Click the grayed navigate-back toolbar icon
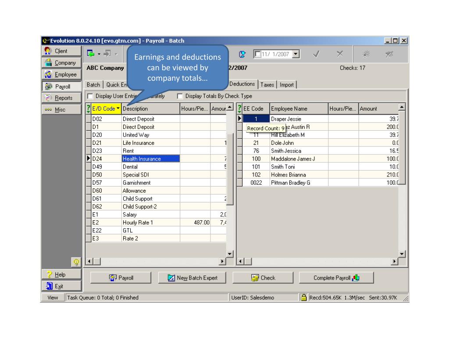The width and height of the screenshot is (449, 337). 107,54
